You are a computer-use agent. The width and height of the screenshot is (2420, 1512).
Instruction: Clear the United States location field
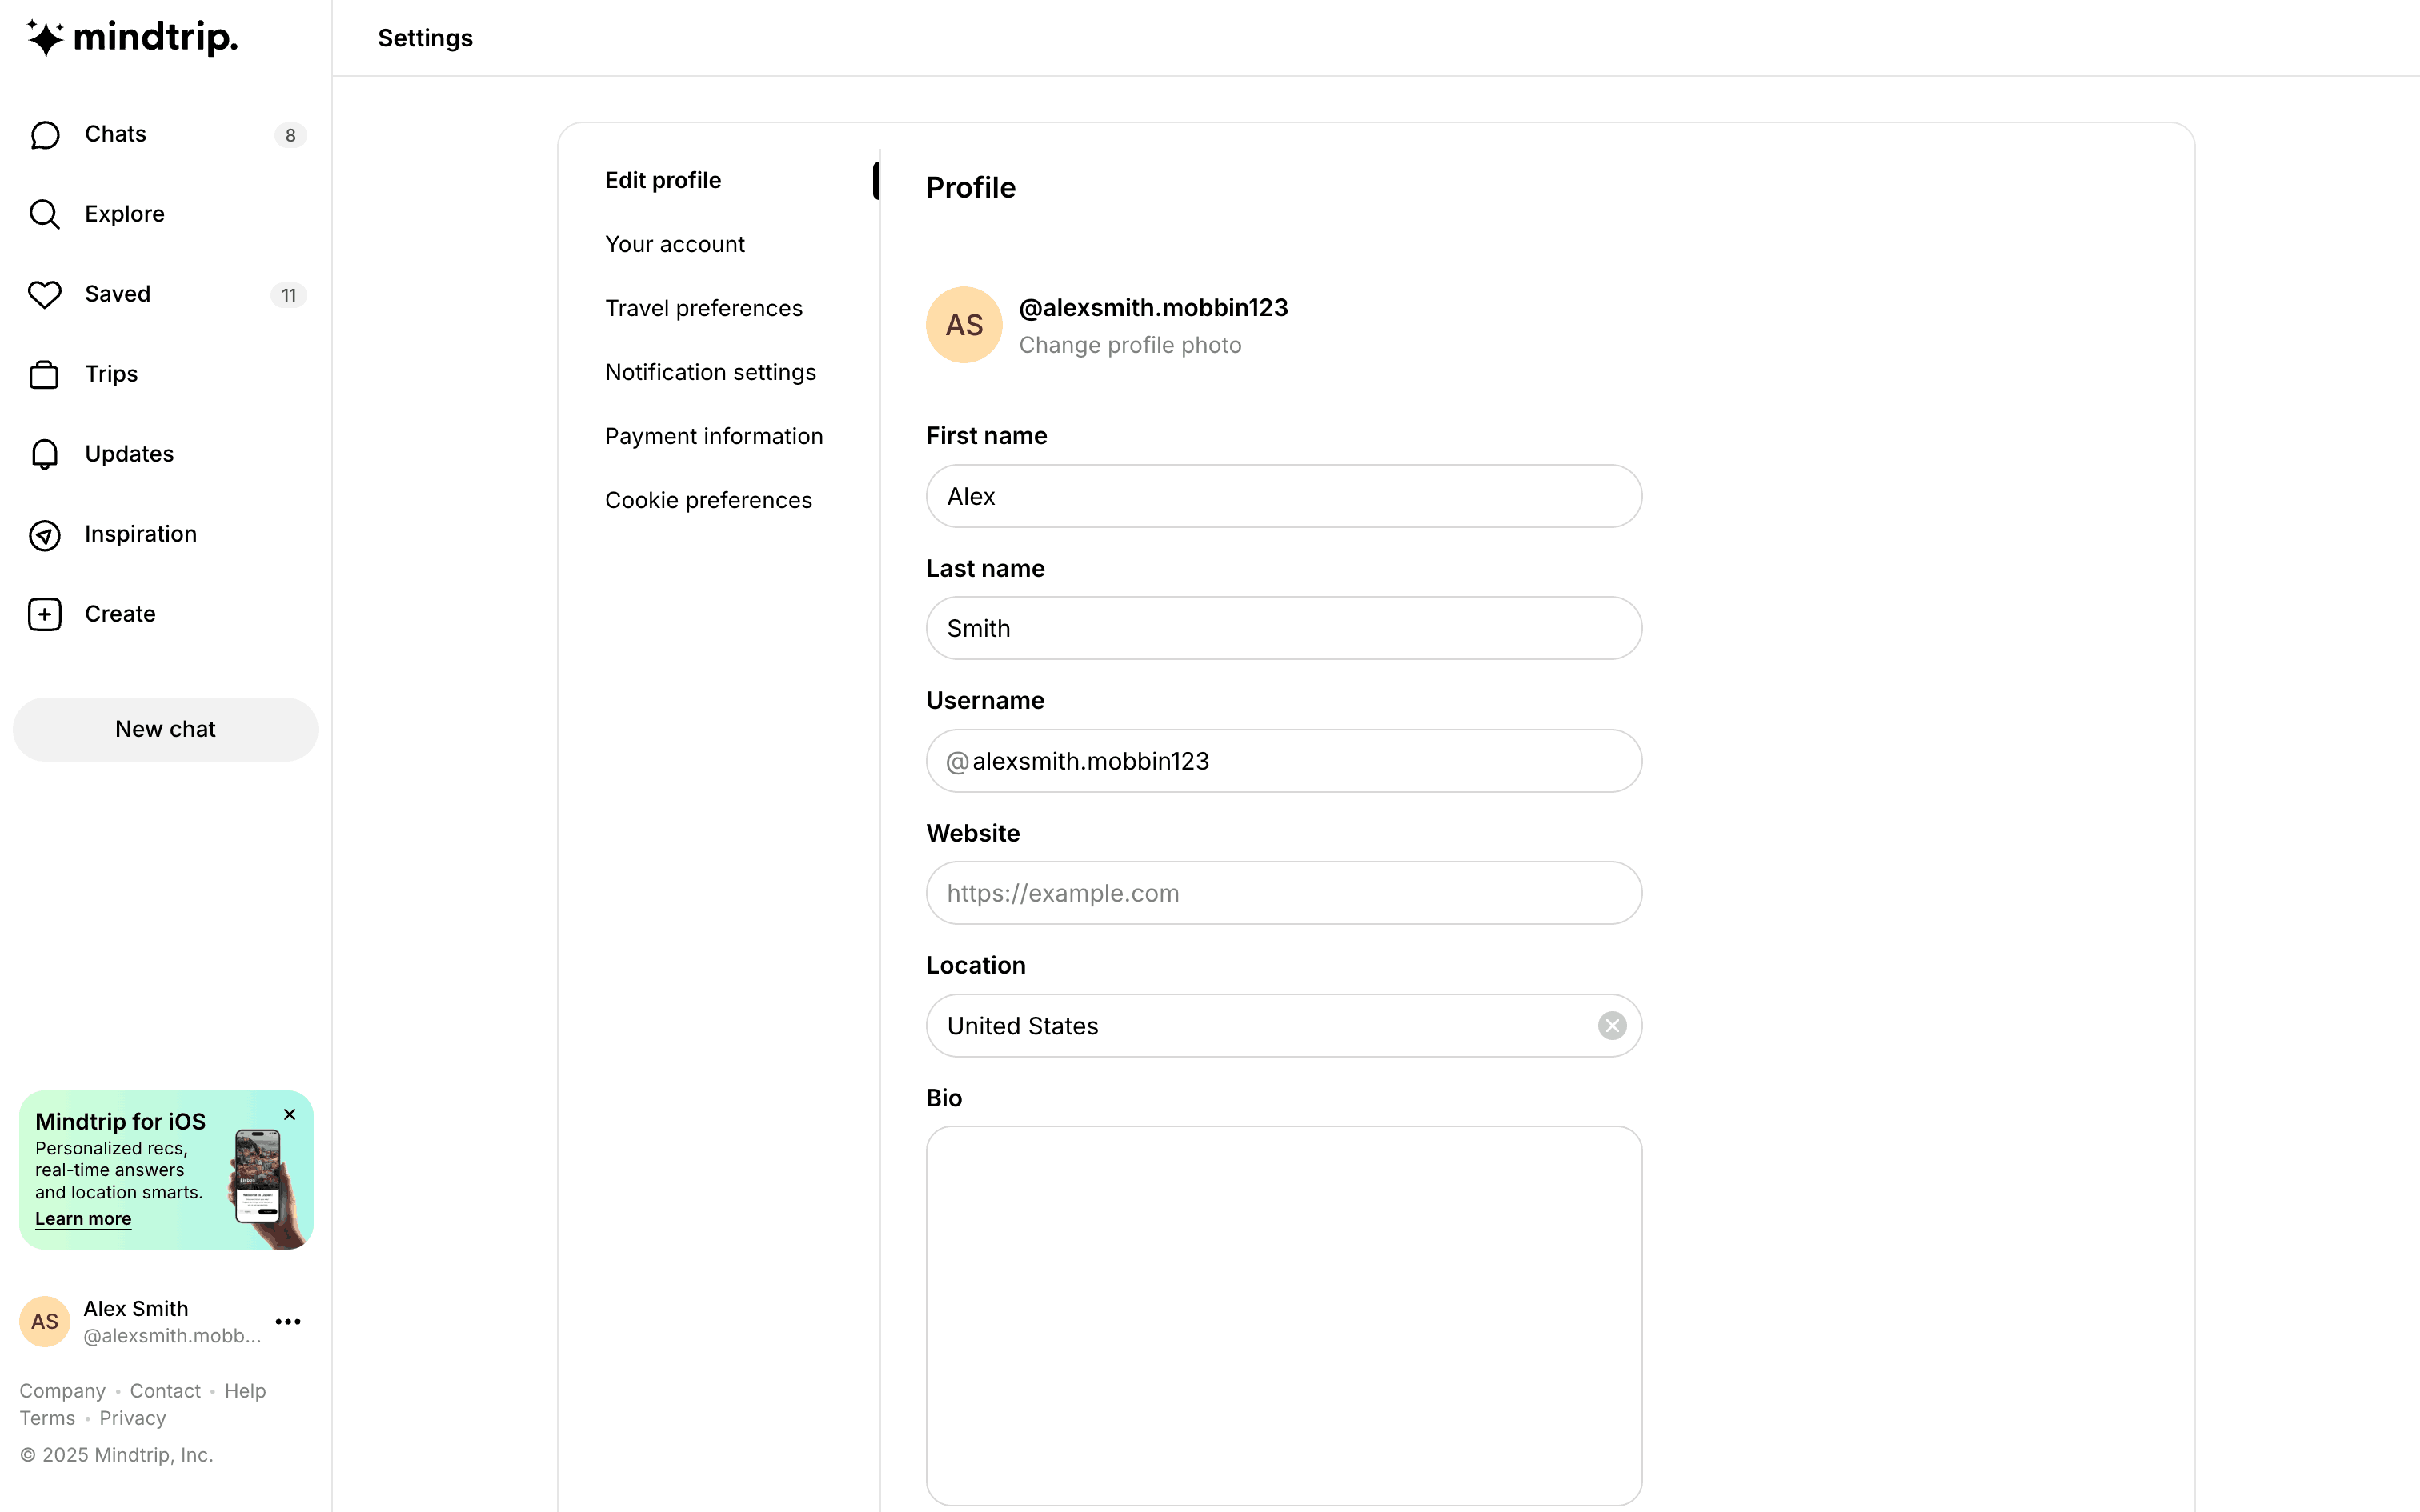coord(1611,1026)
